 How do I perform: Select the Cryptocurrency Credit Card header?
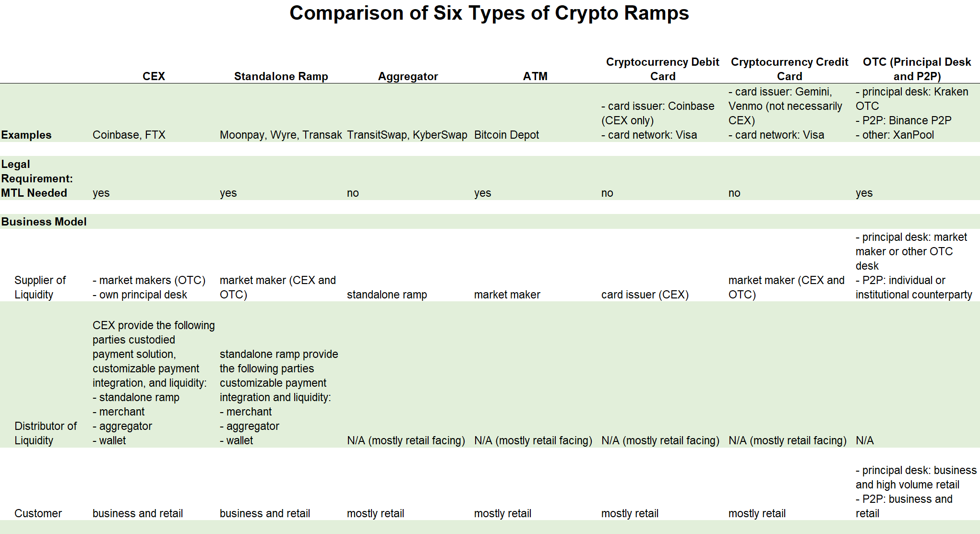tap(789, 69)
